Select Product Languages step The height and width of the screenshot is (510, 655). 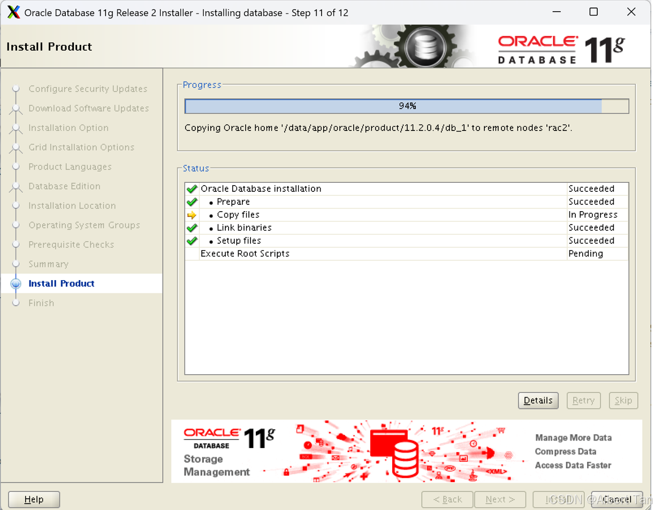tap(70, 167)
